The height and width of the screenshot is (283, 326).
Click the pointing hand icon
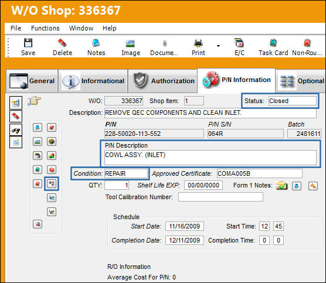point(34,101)
